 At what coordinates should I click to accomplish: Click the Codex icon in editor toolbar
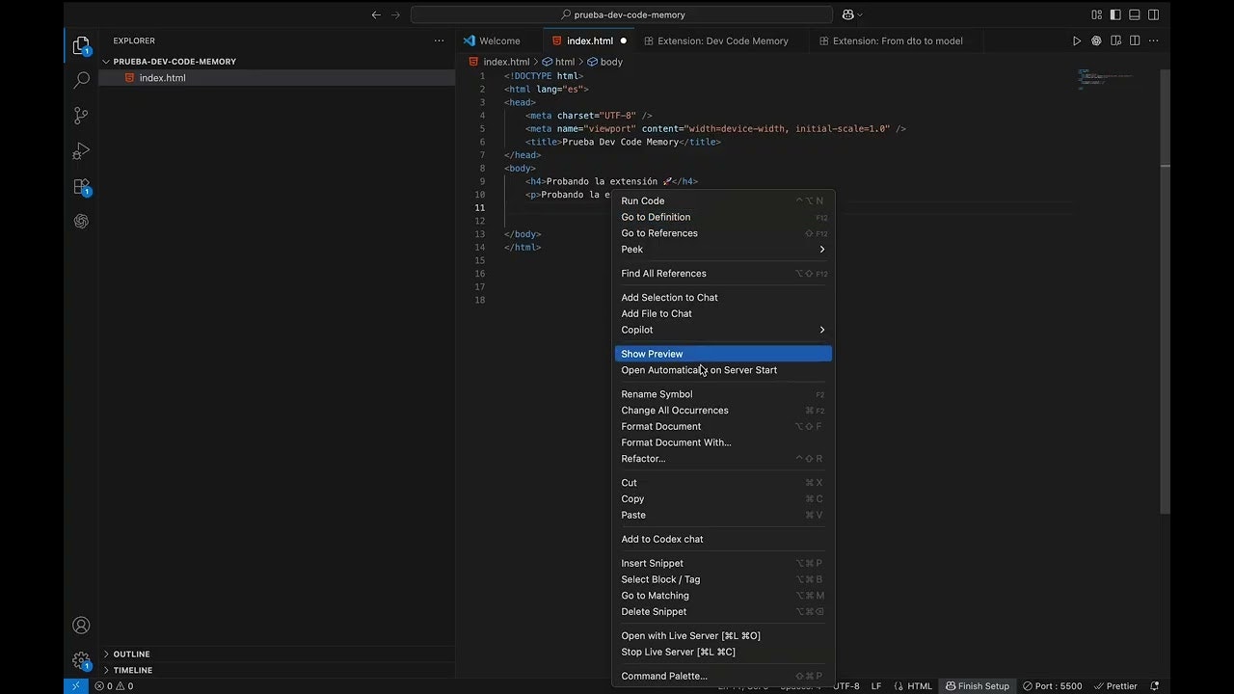pyautogui.click(x=1096, y=40)
